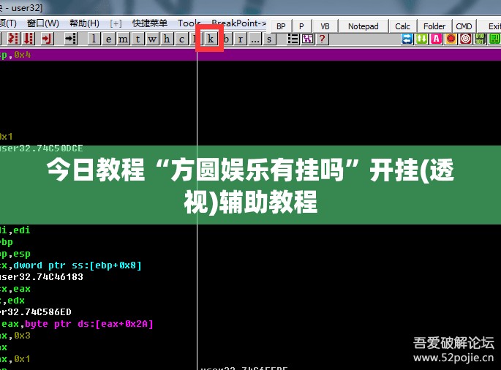
Task: Open Windows list with 'w' button
Action: [x=152, y=39]
